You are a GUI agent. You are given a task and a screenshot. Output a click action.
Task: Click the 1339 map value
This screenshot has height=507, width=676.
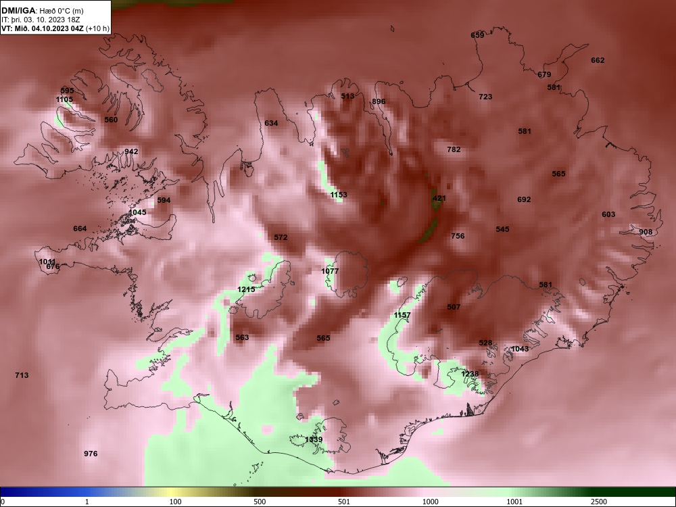pyautogui.click(x=314, y=440)
